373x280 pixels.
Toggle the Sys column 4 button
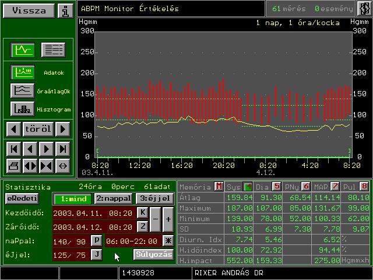(x=248, y=187)
